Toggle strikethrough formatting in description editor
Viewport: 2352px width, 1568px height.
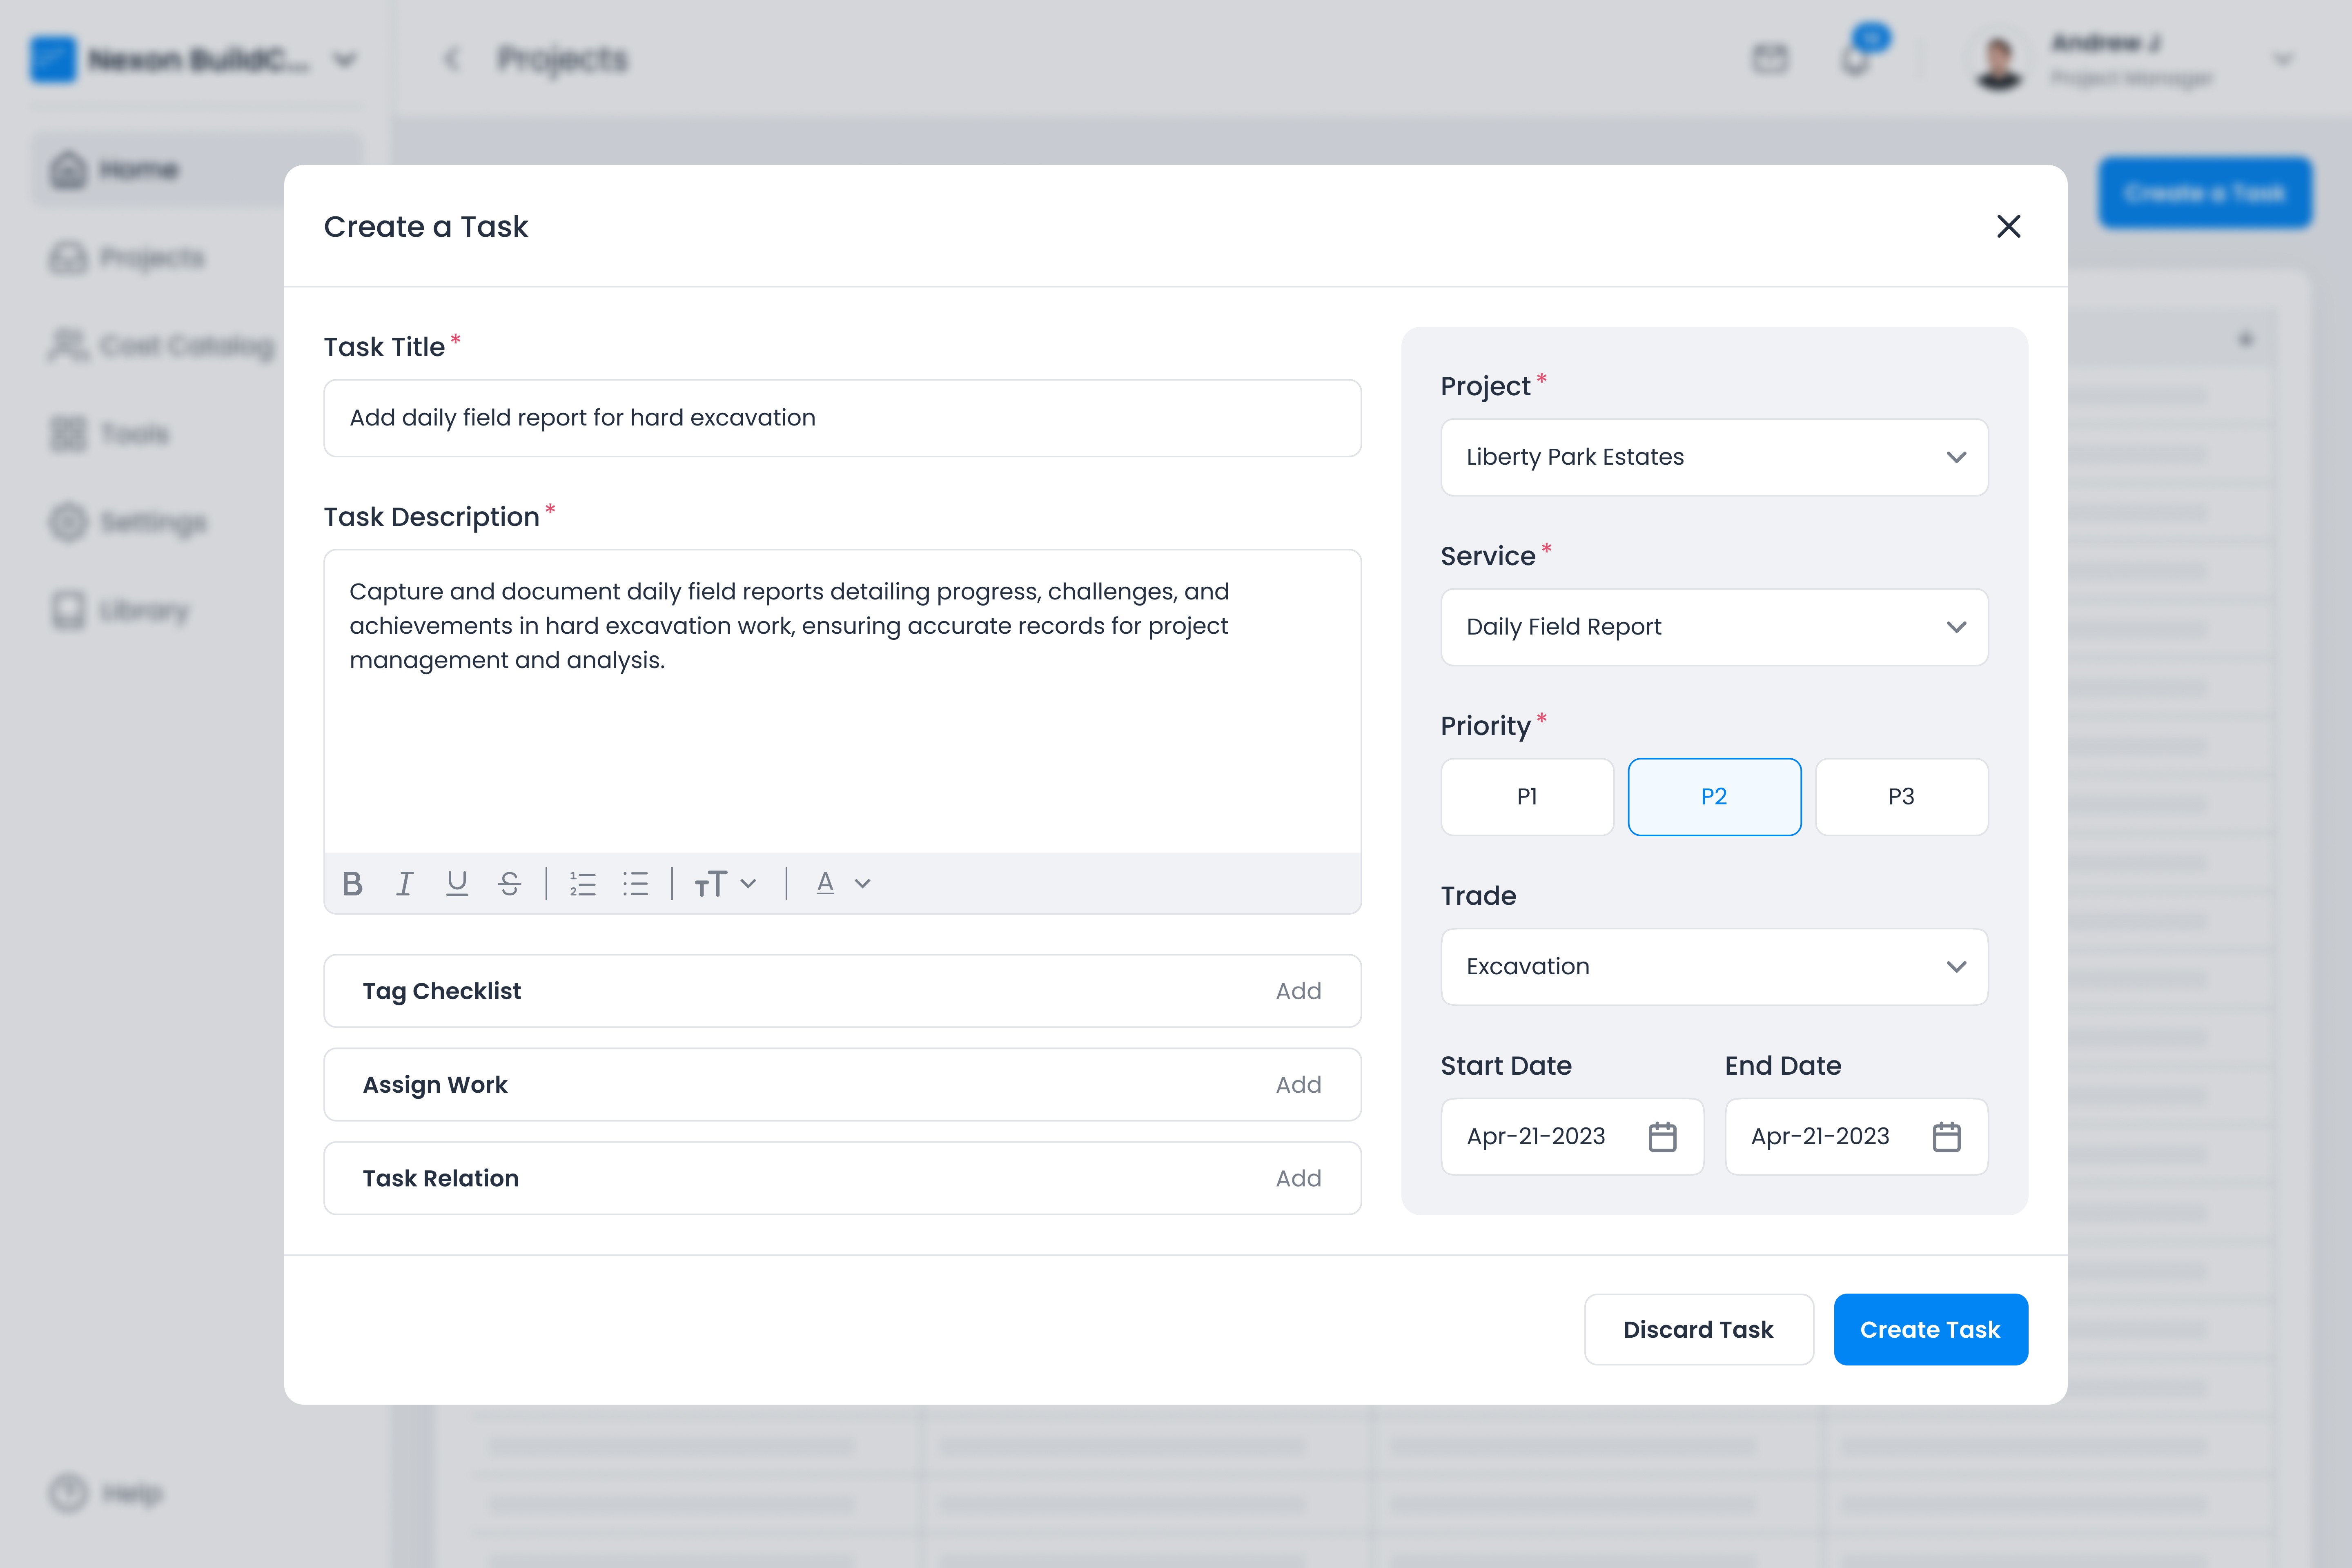coord(509,884)
